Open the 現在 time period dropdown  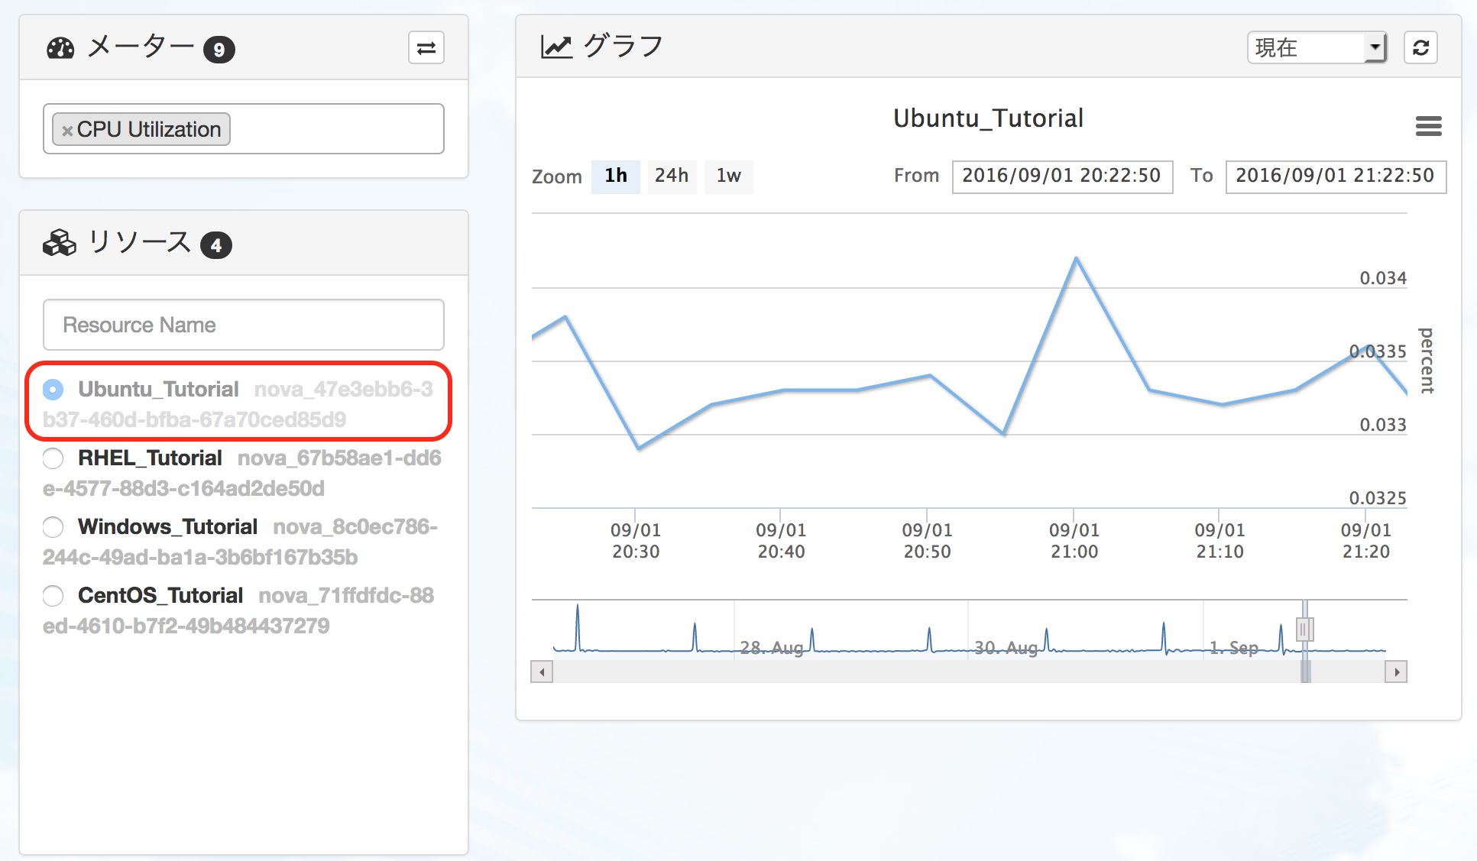[x=1317, y=48]
